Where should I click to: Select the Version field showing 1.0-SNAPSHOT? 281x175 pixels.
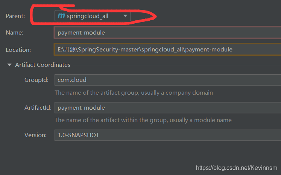click(x=167, y=135)
